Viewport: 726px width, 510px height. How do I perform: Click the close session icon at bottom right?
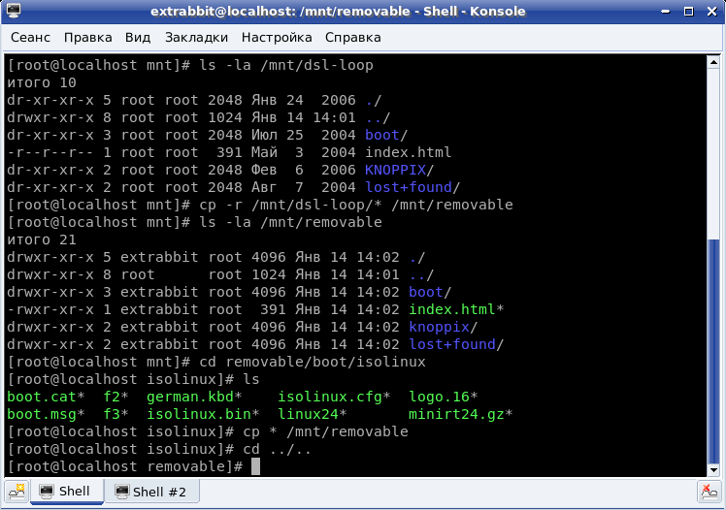pos(709,492)
